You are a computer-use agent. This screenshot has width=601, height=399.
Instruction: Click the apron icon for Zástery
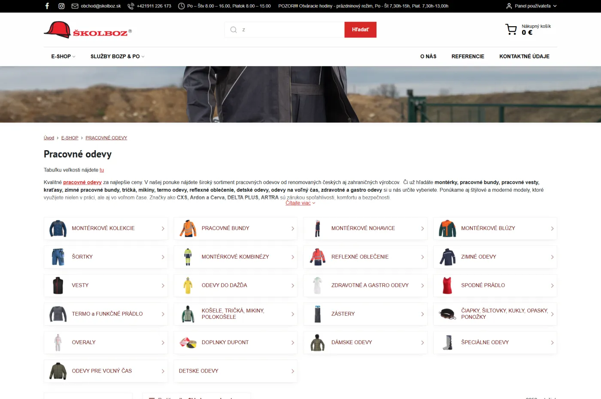click(317, 314)
